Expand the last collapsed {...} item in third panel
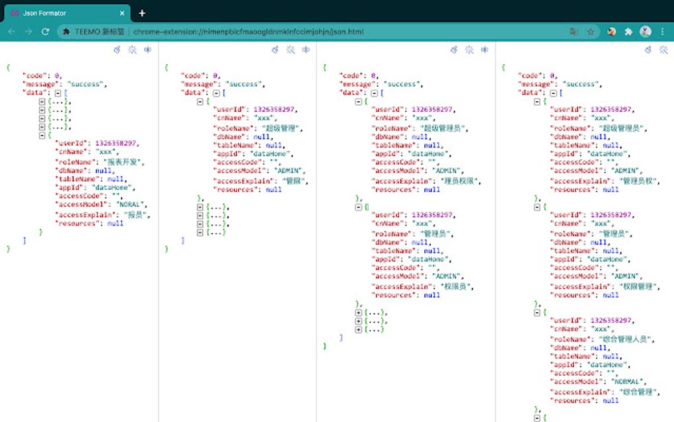This screenshot has height=422, width=674. point(359,329)
